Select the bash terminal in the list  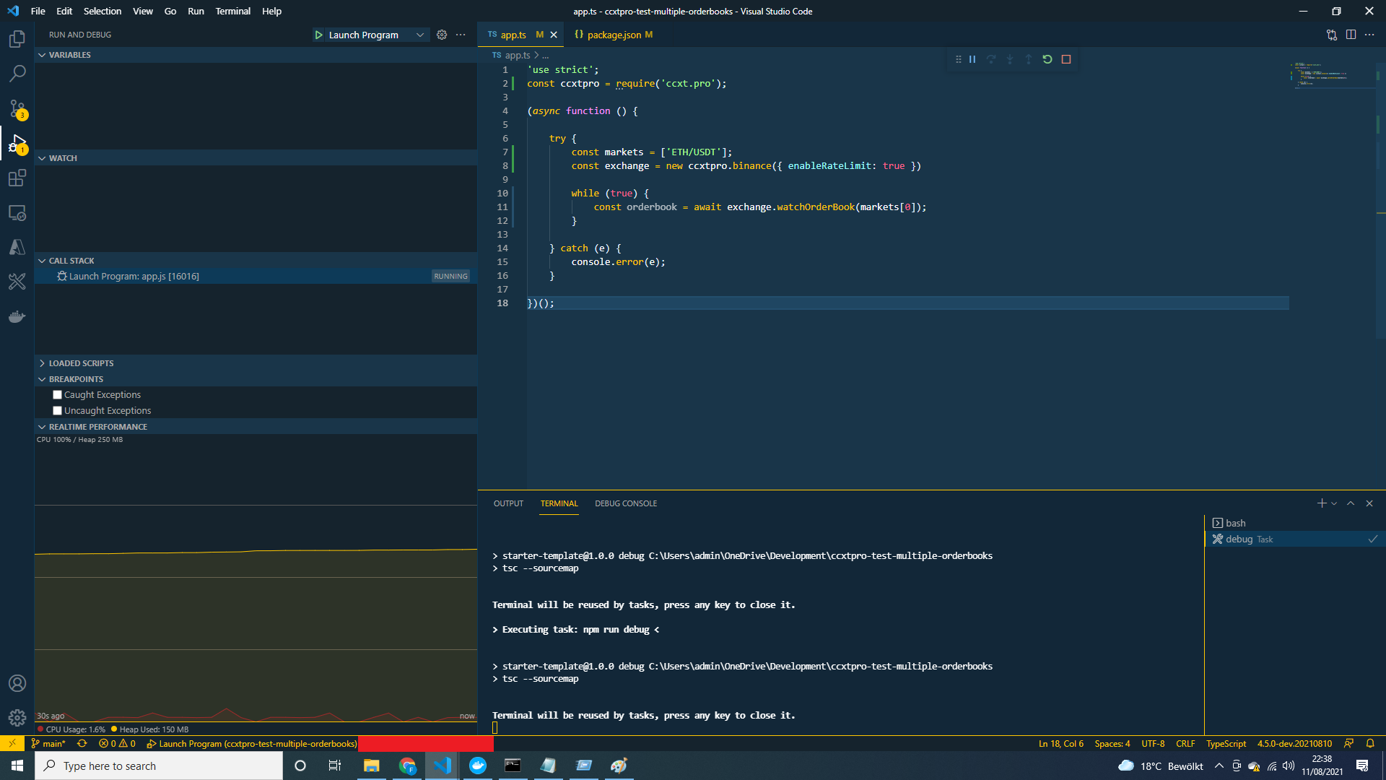pos(1235,523)
